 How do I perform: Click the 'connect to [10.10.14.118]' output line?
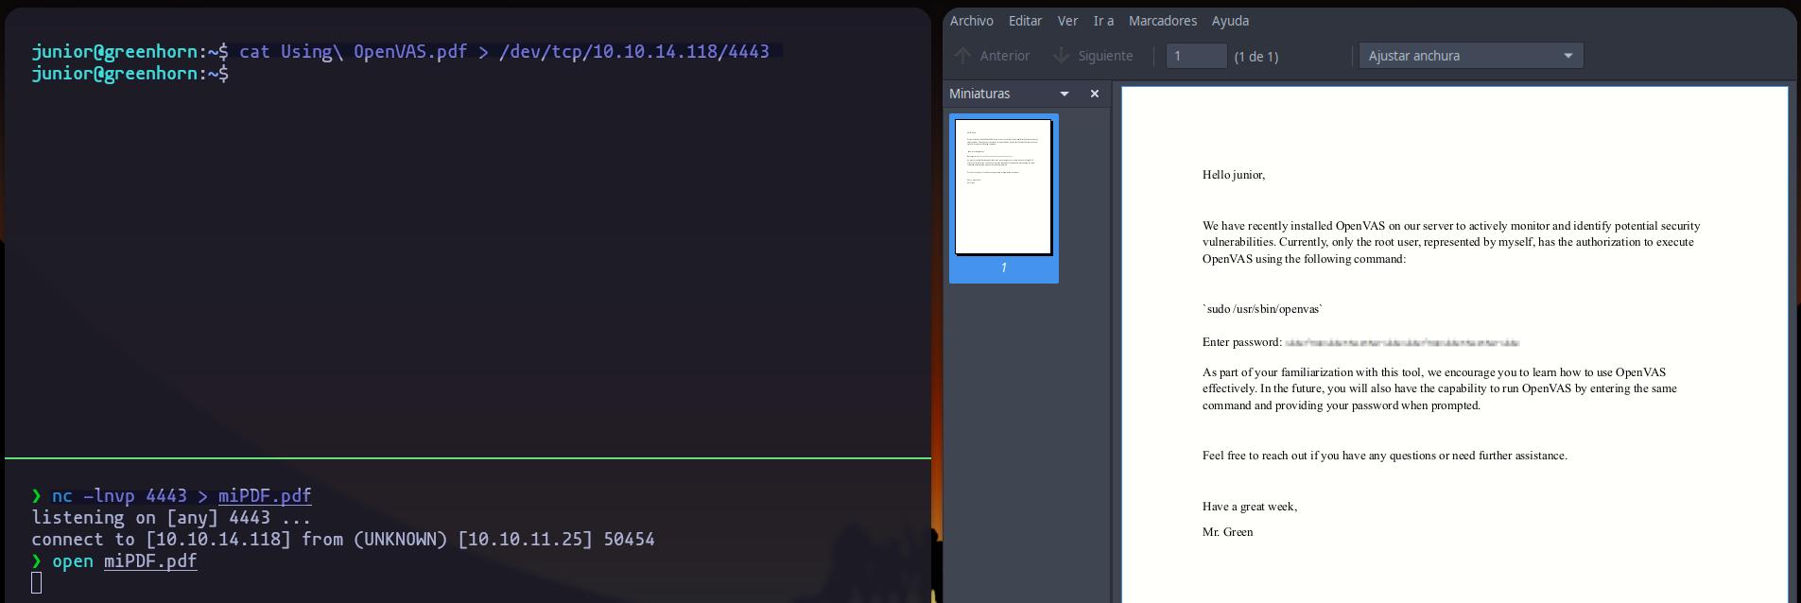click(x=343, y=539)
